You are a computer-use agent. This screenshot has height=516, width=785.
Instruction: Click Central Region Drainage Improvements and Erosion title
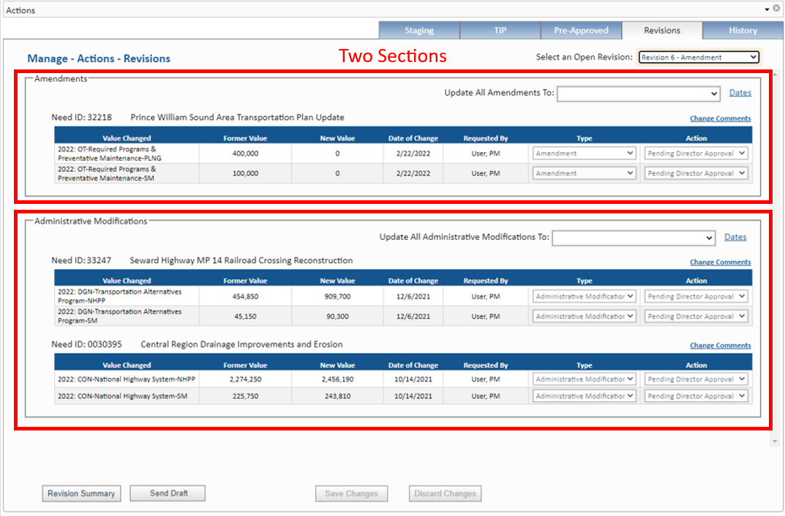242,344
